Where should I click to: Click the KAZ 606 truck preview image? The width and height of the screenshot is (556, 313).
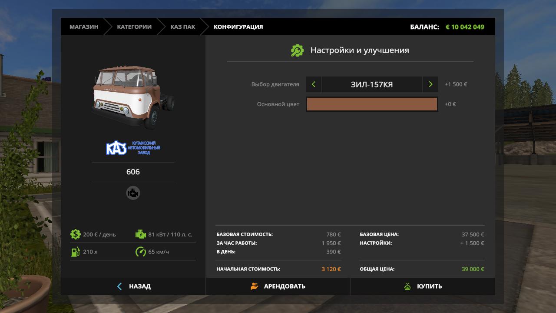(x=133, y=97)
